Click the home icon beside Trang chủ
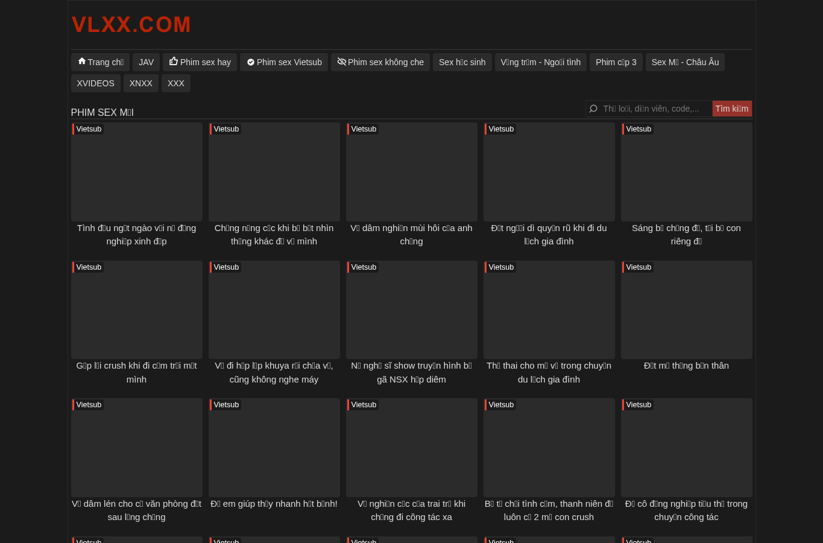Image resolution: width=823 pixels, height=543 pixels. click(82, 62)
